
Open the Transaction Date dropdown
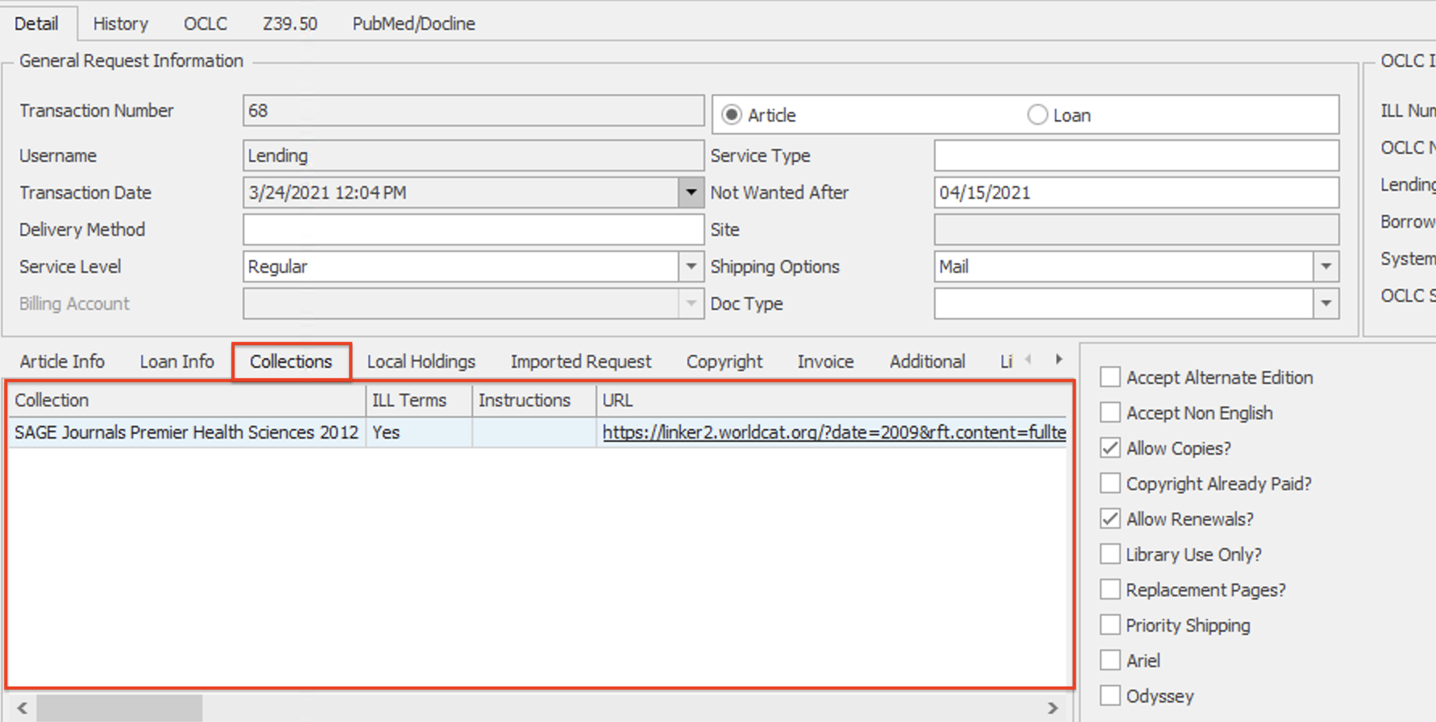691,193
